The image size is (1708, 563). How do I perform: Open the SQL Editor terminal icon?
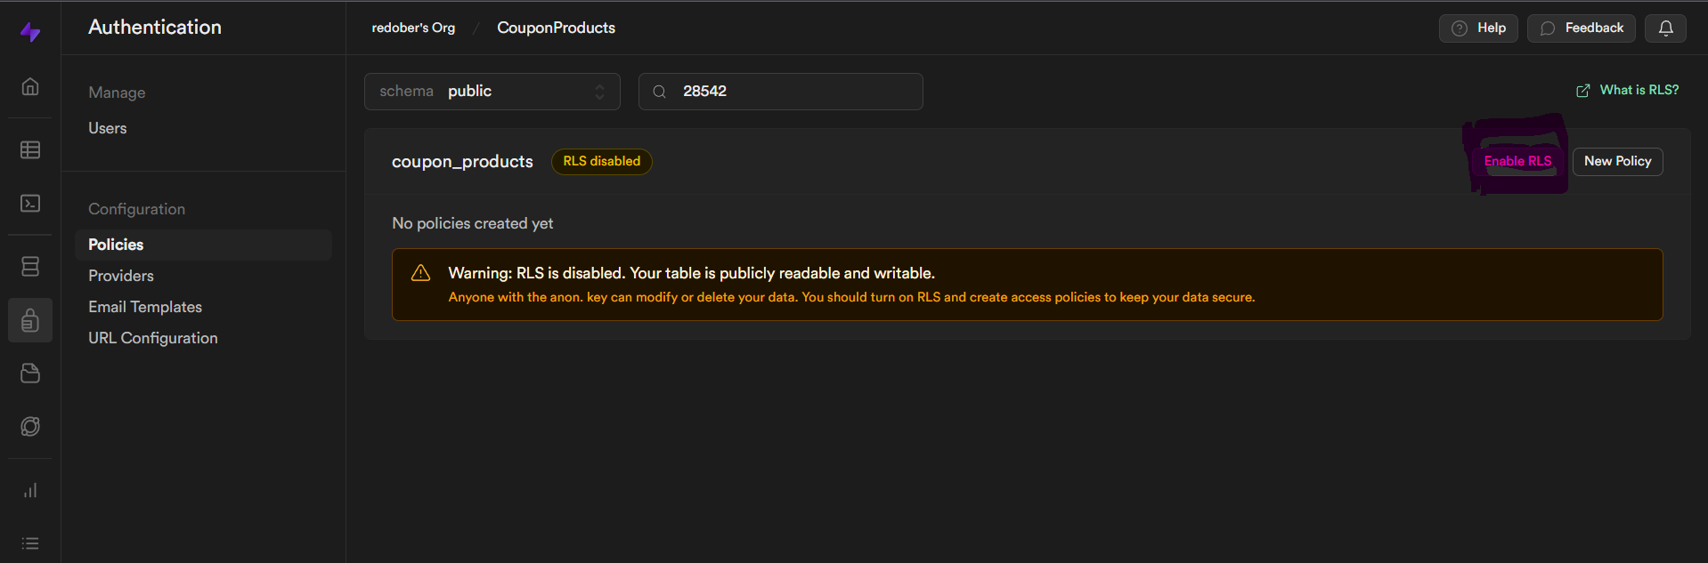[x=30, y=204]
